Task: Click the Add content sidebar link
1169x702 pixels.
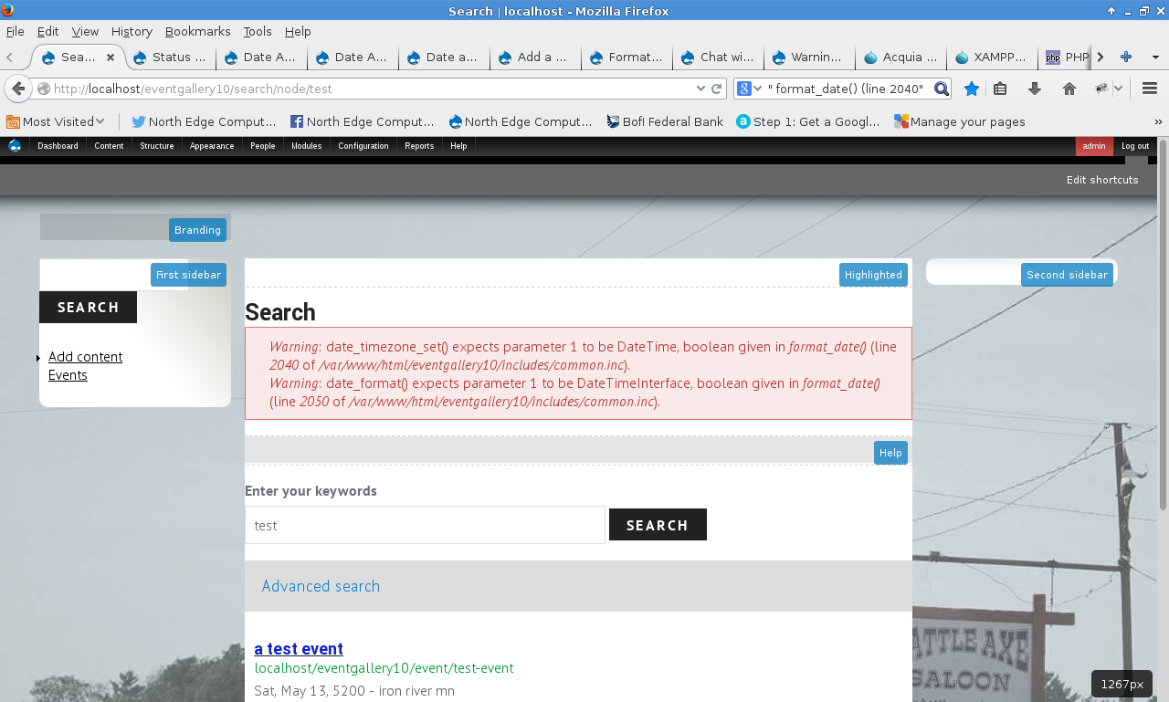Action: click(x=85, y=357)
